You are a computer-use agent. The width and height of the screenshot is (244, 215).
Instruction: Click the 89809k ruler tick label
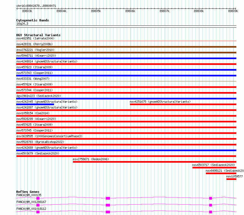pyautogui.click(x=233, y=11)
